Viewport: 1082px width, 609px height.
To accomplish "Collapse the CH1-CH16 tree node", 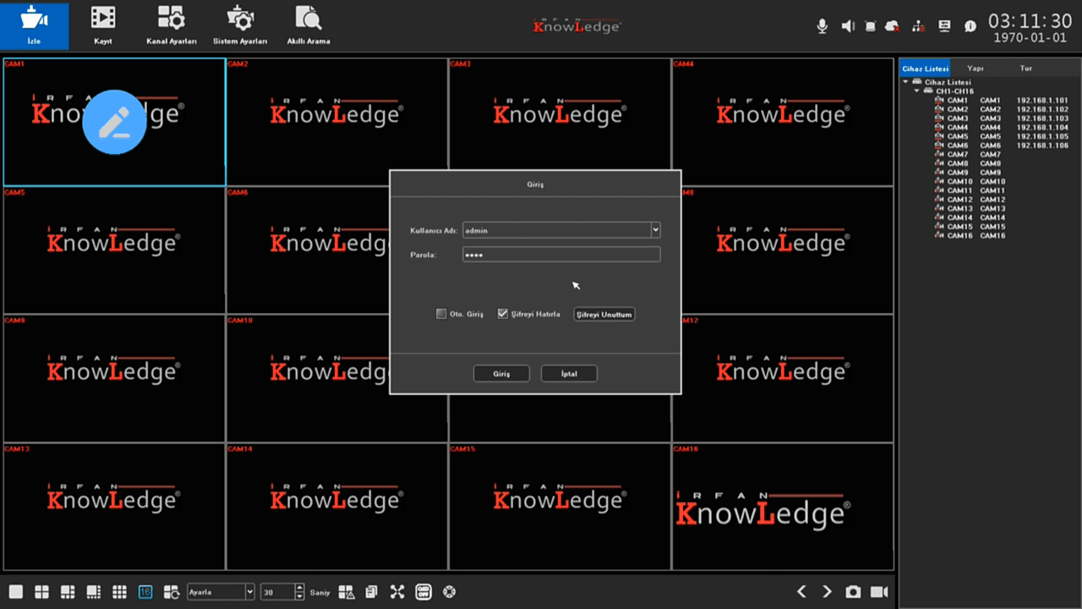I will tap(916, 91).
